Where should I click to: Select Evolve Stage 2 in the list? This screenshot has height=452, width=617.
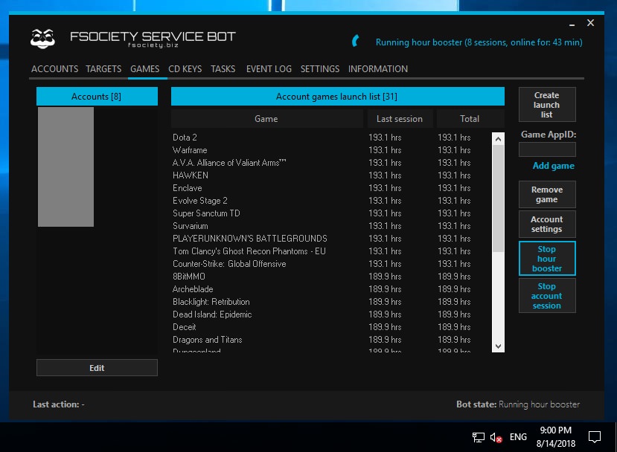coord(330,201)
